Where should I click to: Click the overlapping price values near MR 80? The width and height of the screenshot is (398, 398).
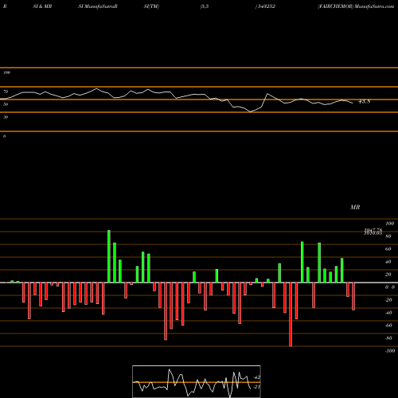point(373,232)
